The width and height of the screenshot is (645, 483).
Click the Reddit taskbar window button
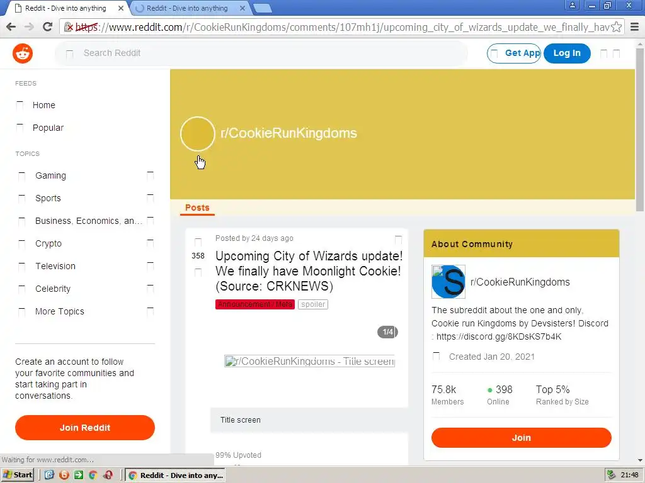click(x=175, y=475)
